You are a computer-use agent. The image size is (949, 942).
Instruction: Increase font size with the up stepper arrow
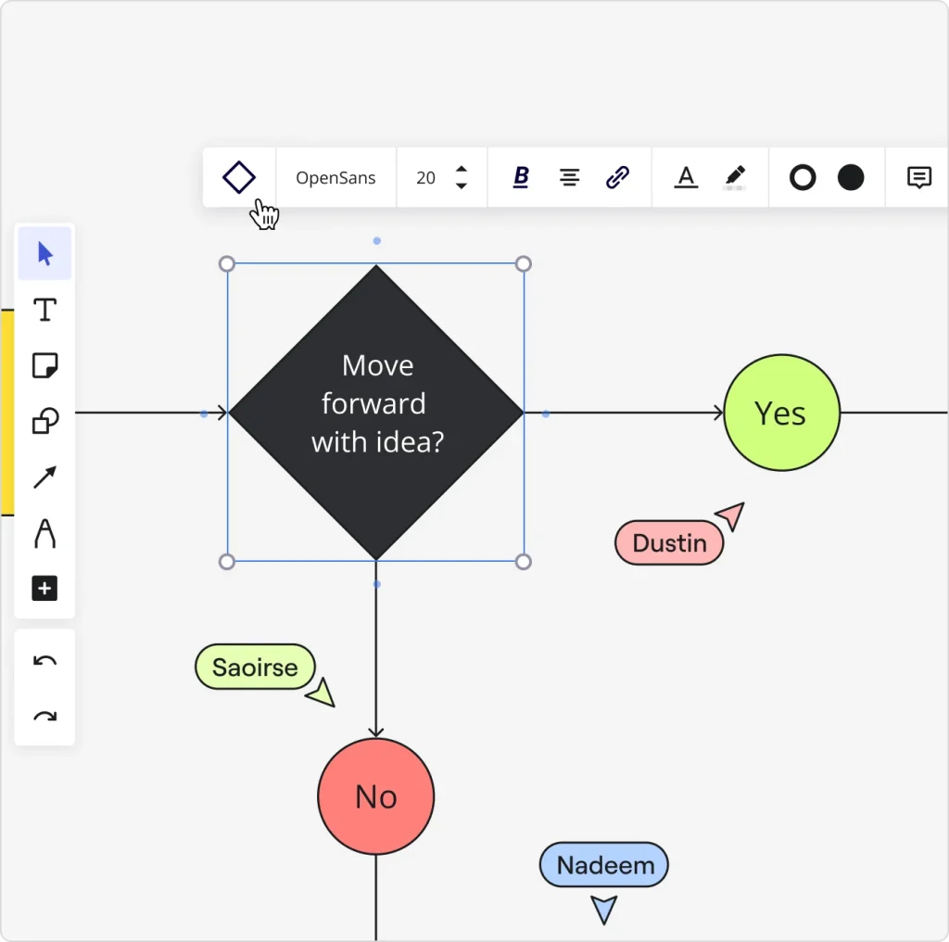pos(461,171)
